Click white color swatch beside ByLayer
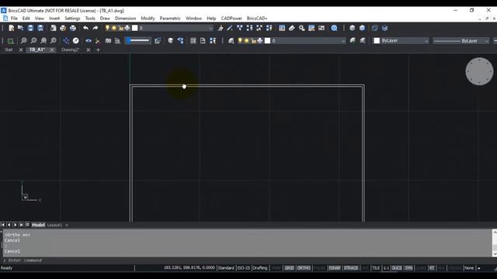497x279 pixels. (x=377, y=40)
